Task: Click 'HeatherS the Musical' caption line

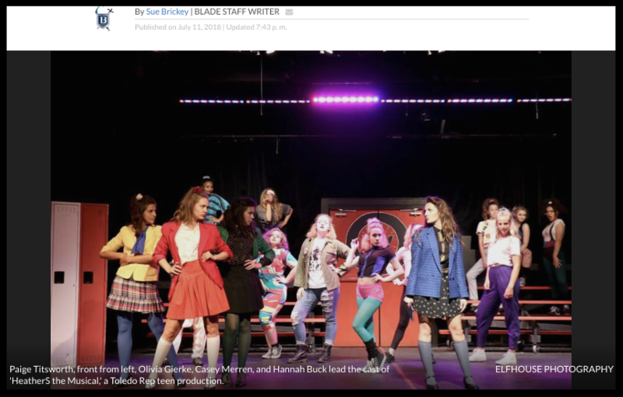Action: click(x=116, y=381)
